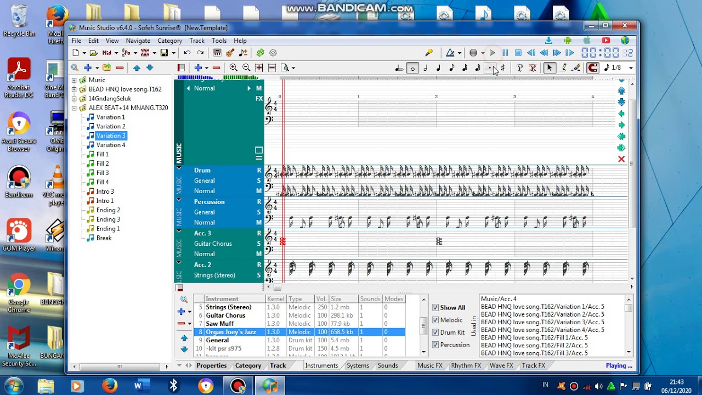The image size is (702, 395).
Task: Select the pencil draw tool
Action: click(x=563, y=67)
